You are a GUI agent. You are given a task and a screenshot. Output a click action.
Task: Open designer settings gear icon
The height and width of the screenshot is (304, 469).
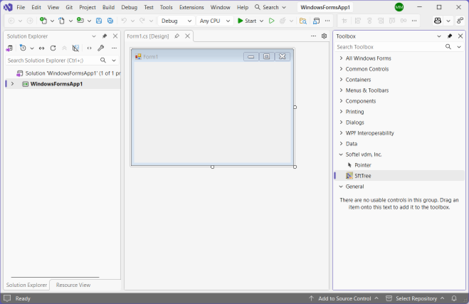coord(324,36)
